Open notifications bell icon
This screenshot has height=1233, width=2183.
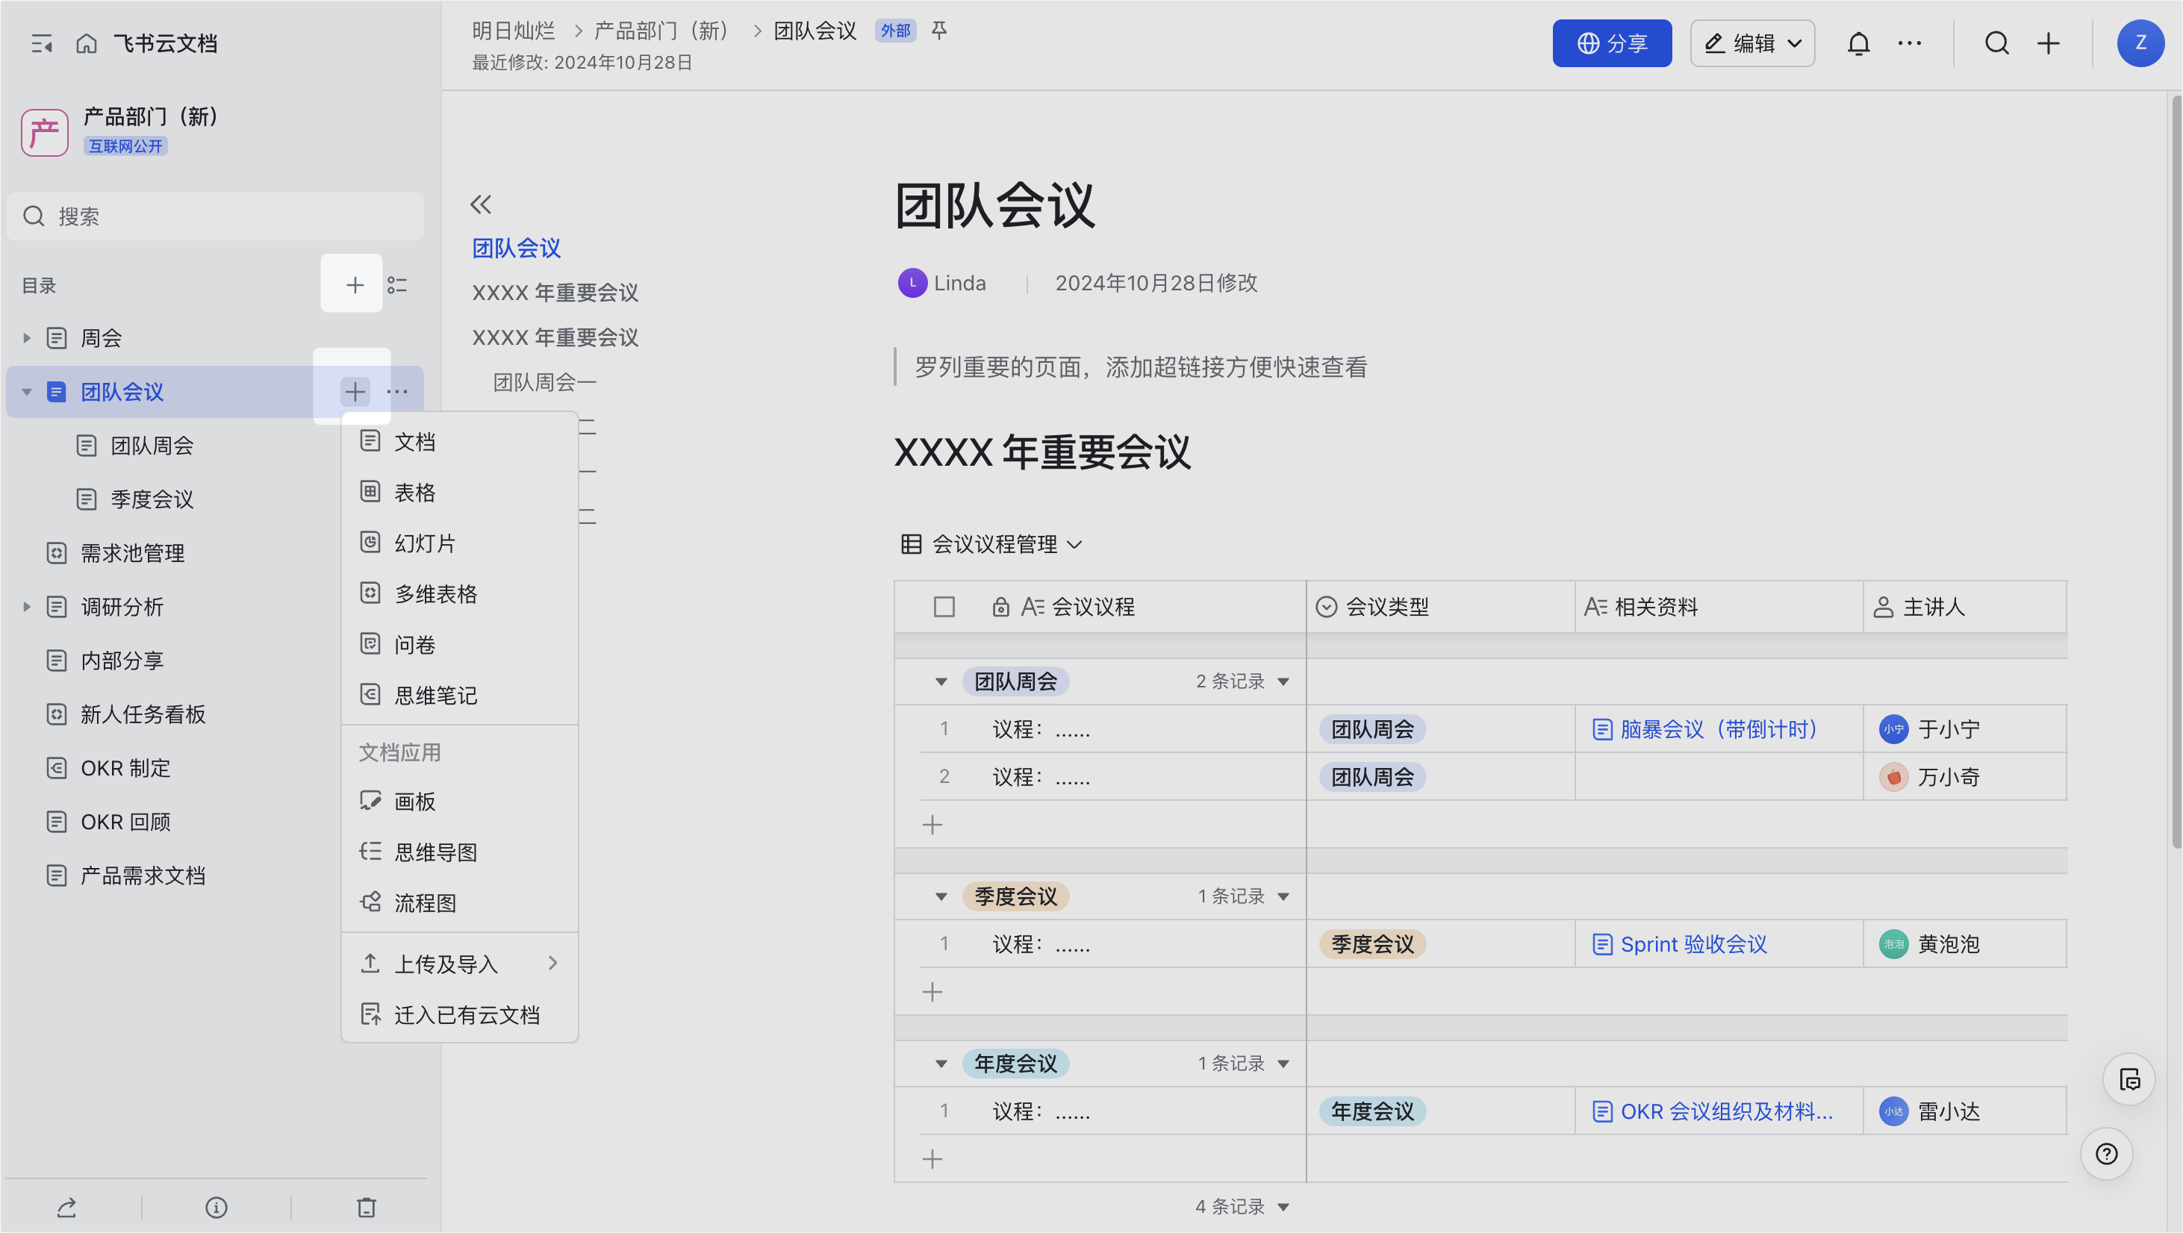click(1858, 43)
